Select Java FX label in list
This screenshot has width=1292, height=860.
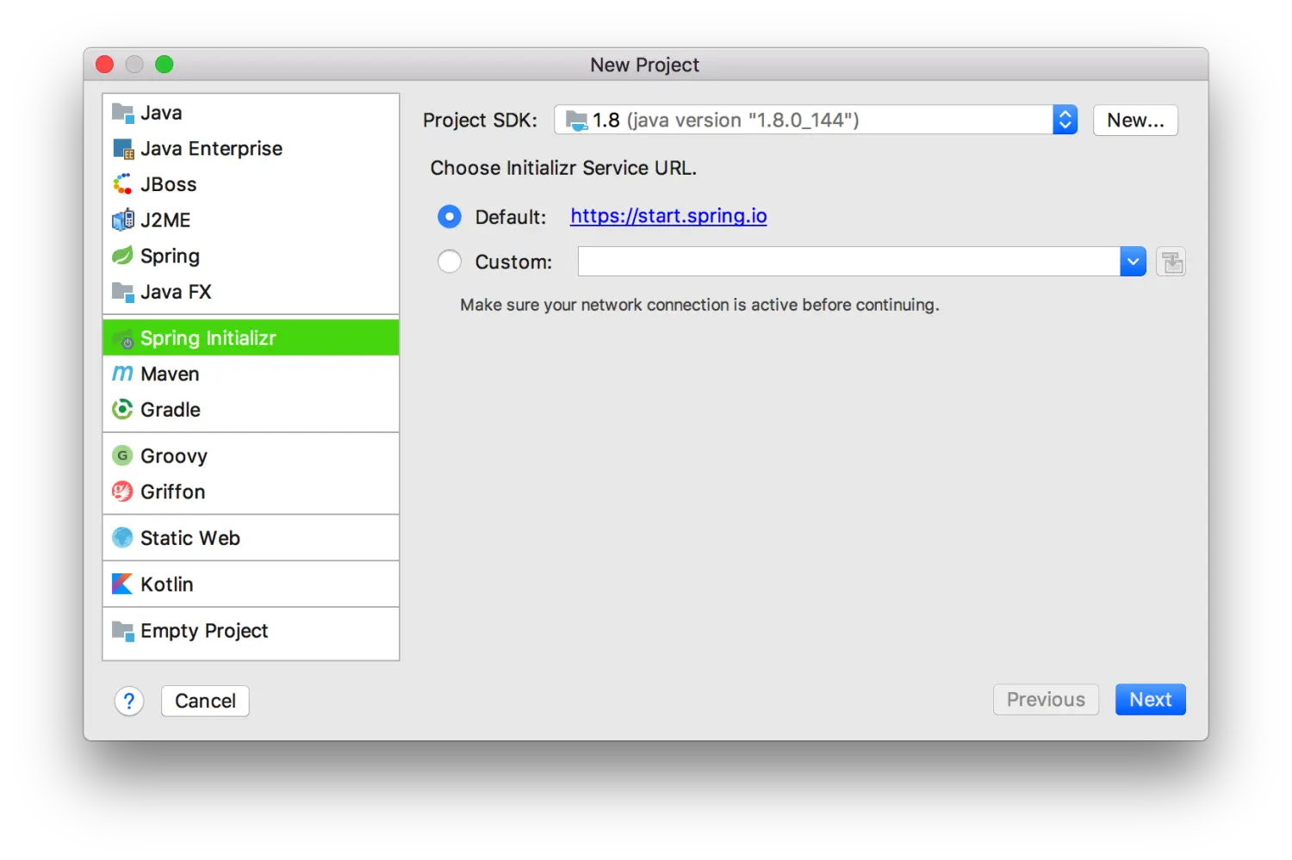pos(176,292)
